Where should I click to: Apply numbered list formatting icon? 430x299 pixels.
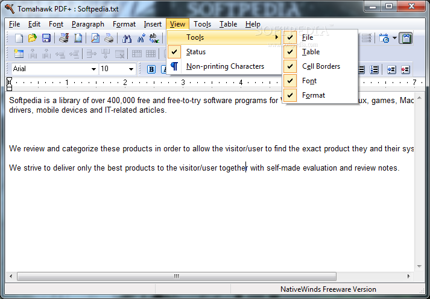click(374, 69)
